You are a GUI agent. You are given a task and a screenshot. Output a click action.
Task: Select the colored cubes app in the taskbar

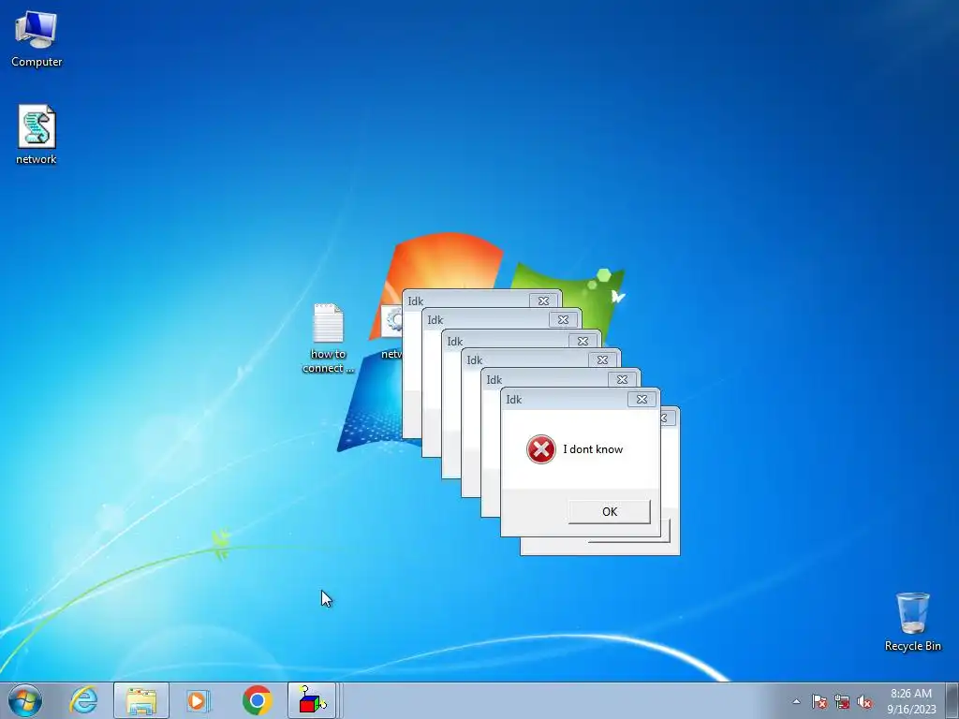312,700
